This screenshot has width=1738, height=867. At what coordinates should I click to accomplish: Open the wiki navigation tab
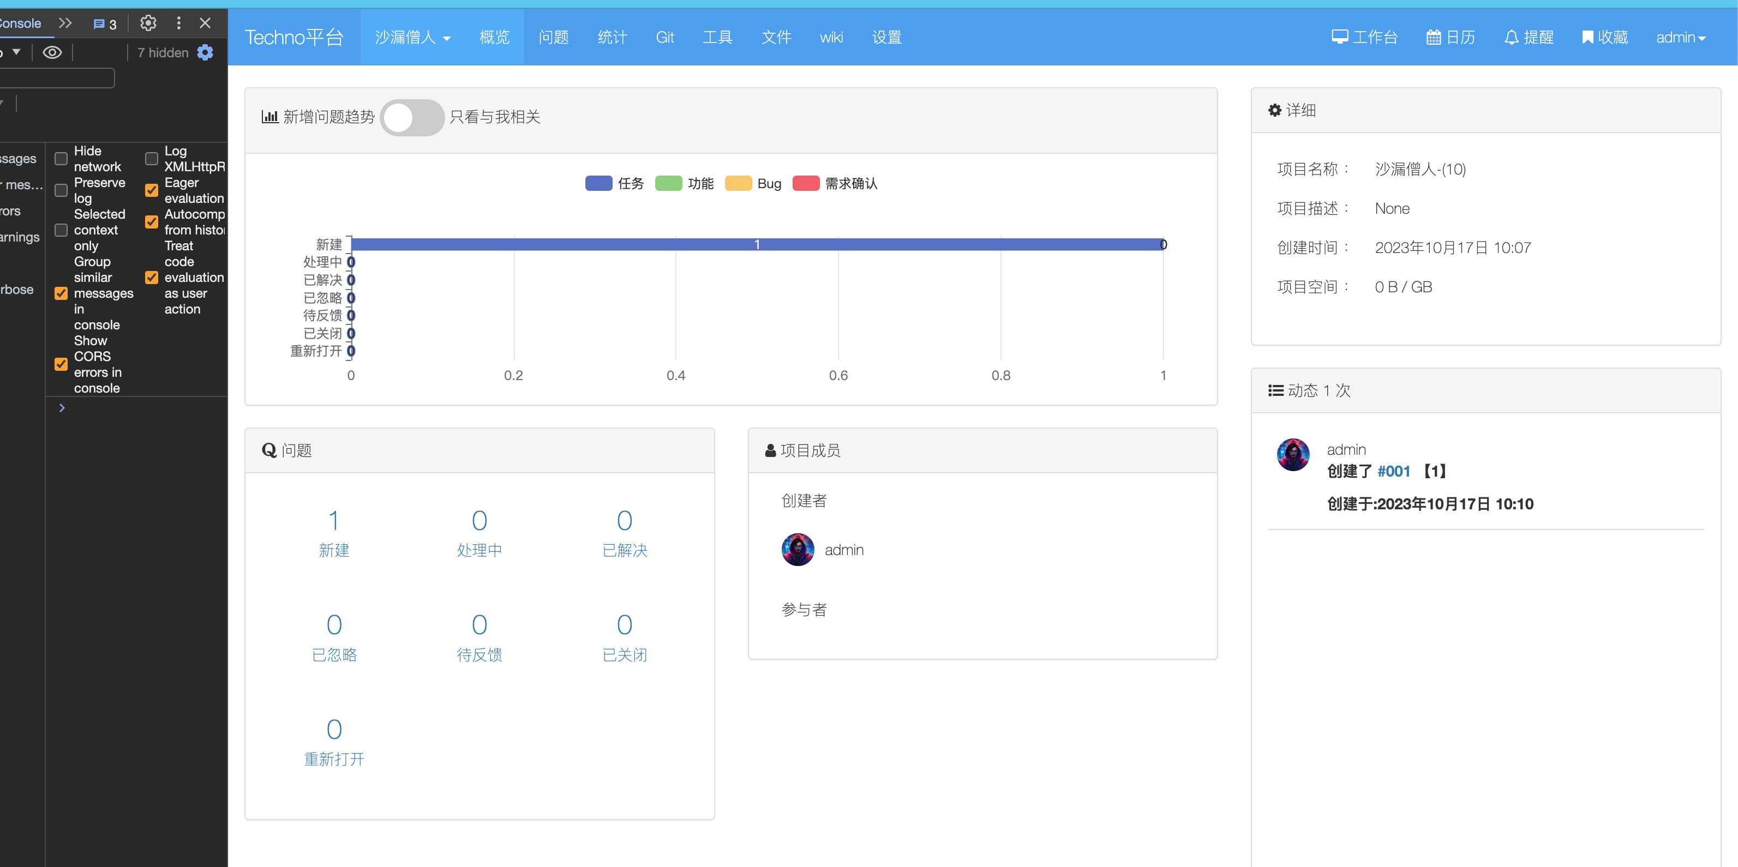coord(831,38)
